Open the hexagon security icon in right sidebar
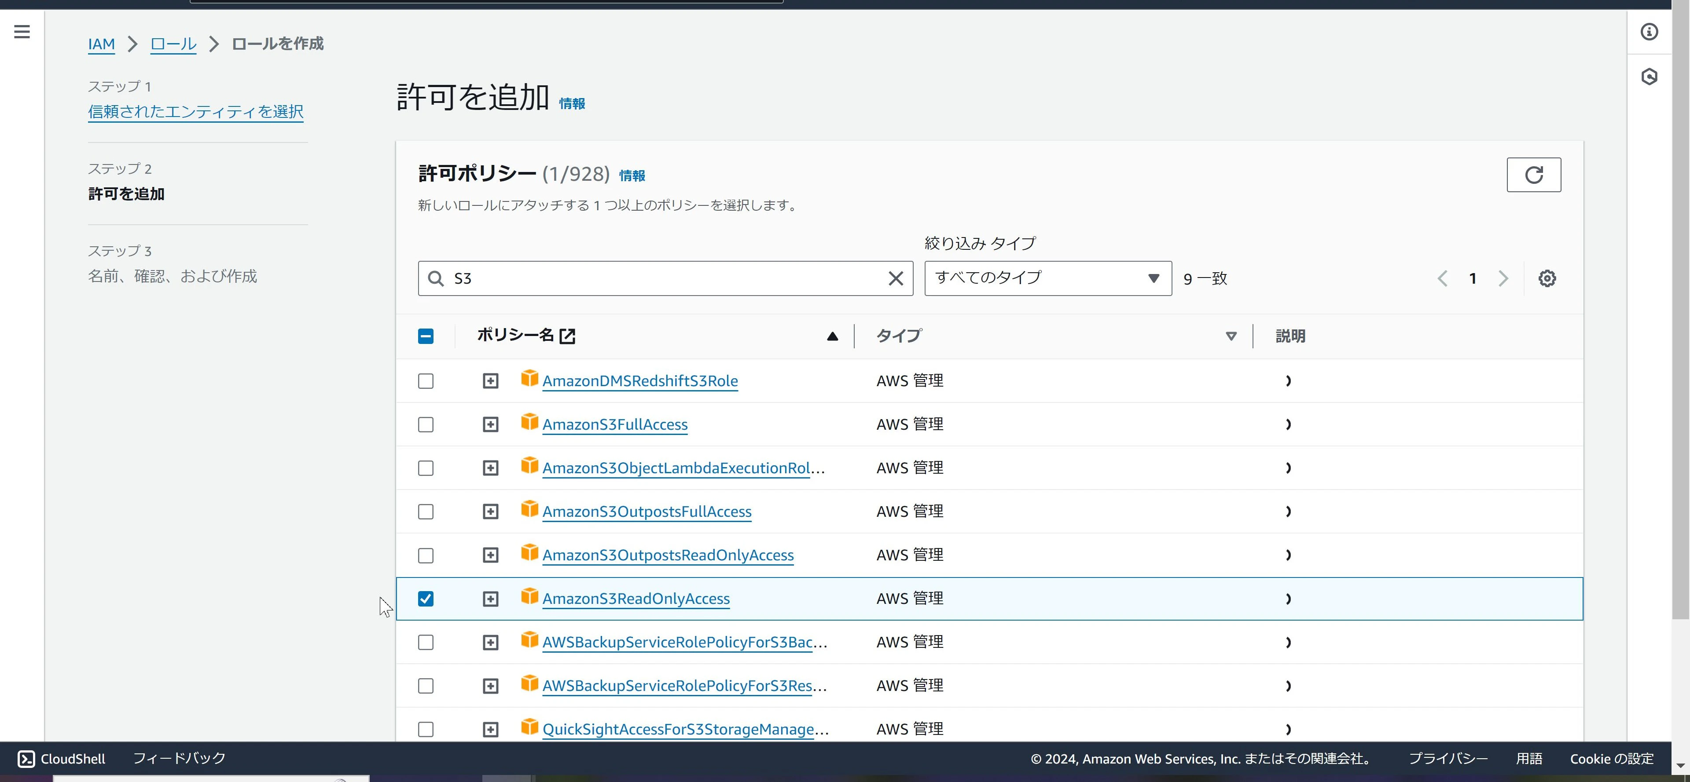The width and height of the screenshot is (1690, 782). tap(1649, 77)
